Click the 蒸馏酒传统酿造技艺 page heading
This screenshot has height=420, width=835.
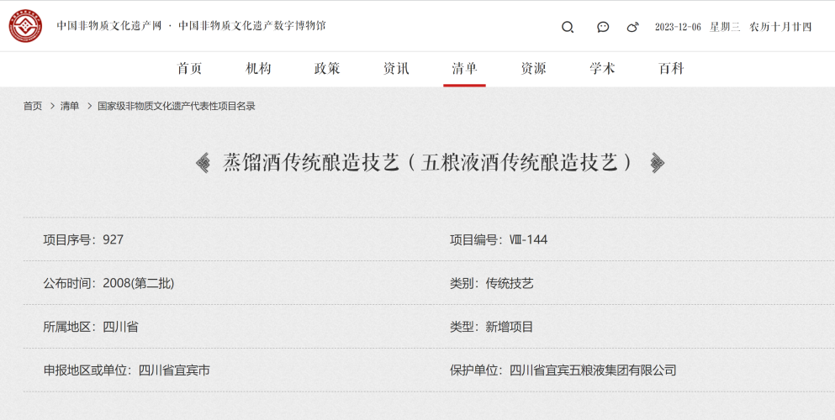coord(429,163)
